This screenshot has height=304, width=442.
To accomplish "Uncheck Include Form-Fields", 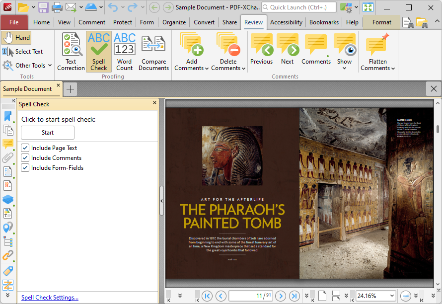I will point(25,168).
